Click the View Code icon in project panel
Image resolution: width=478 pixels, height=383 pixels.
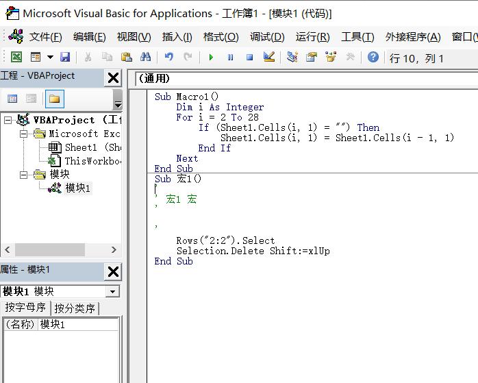click(x=12, y=99)
